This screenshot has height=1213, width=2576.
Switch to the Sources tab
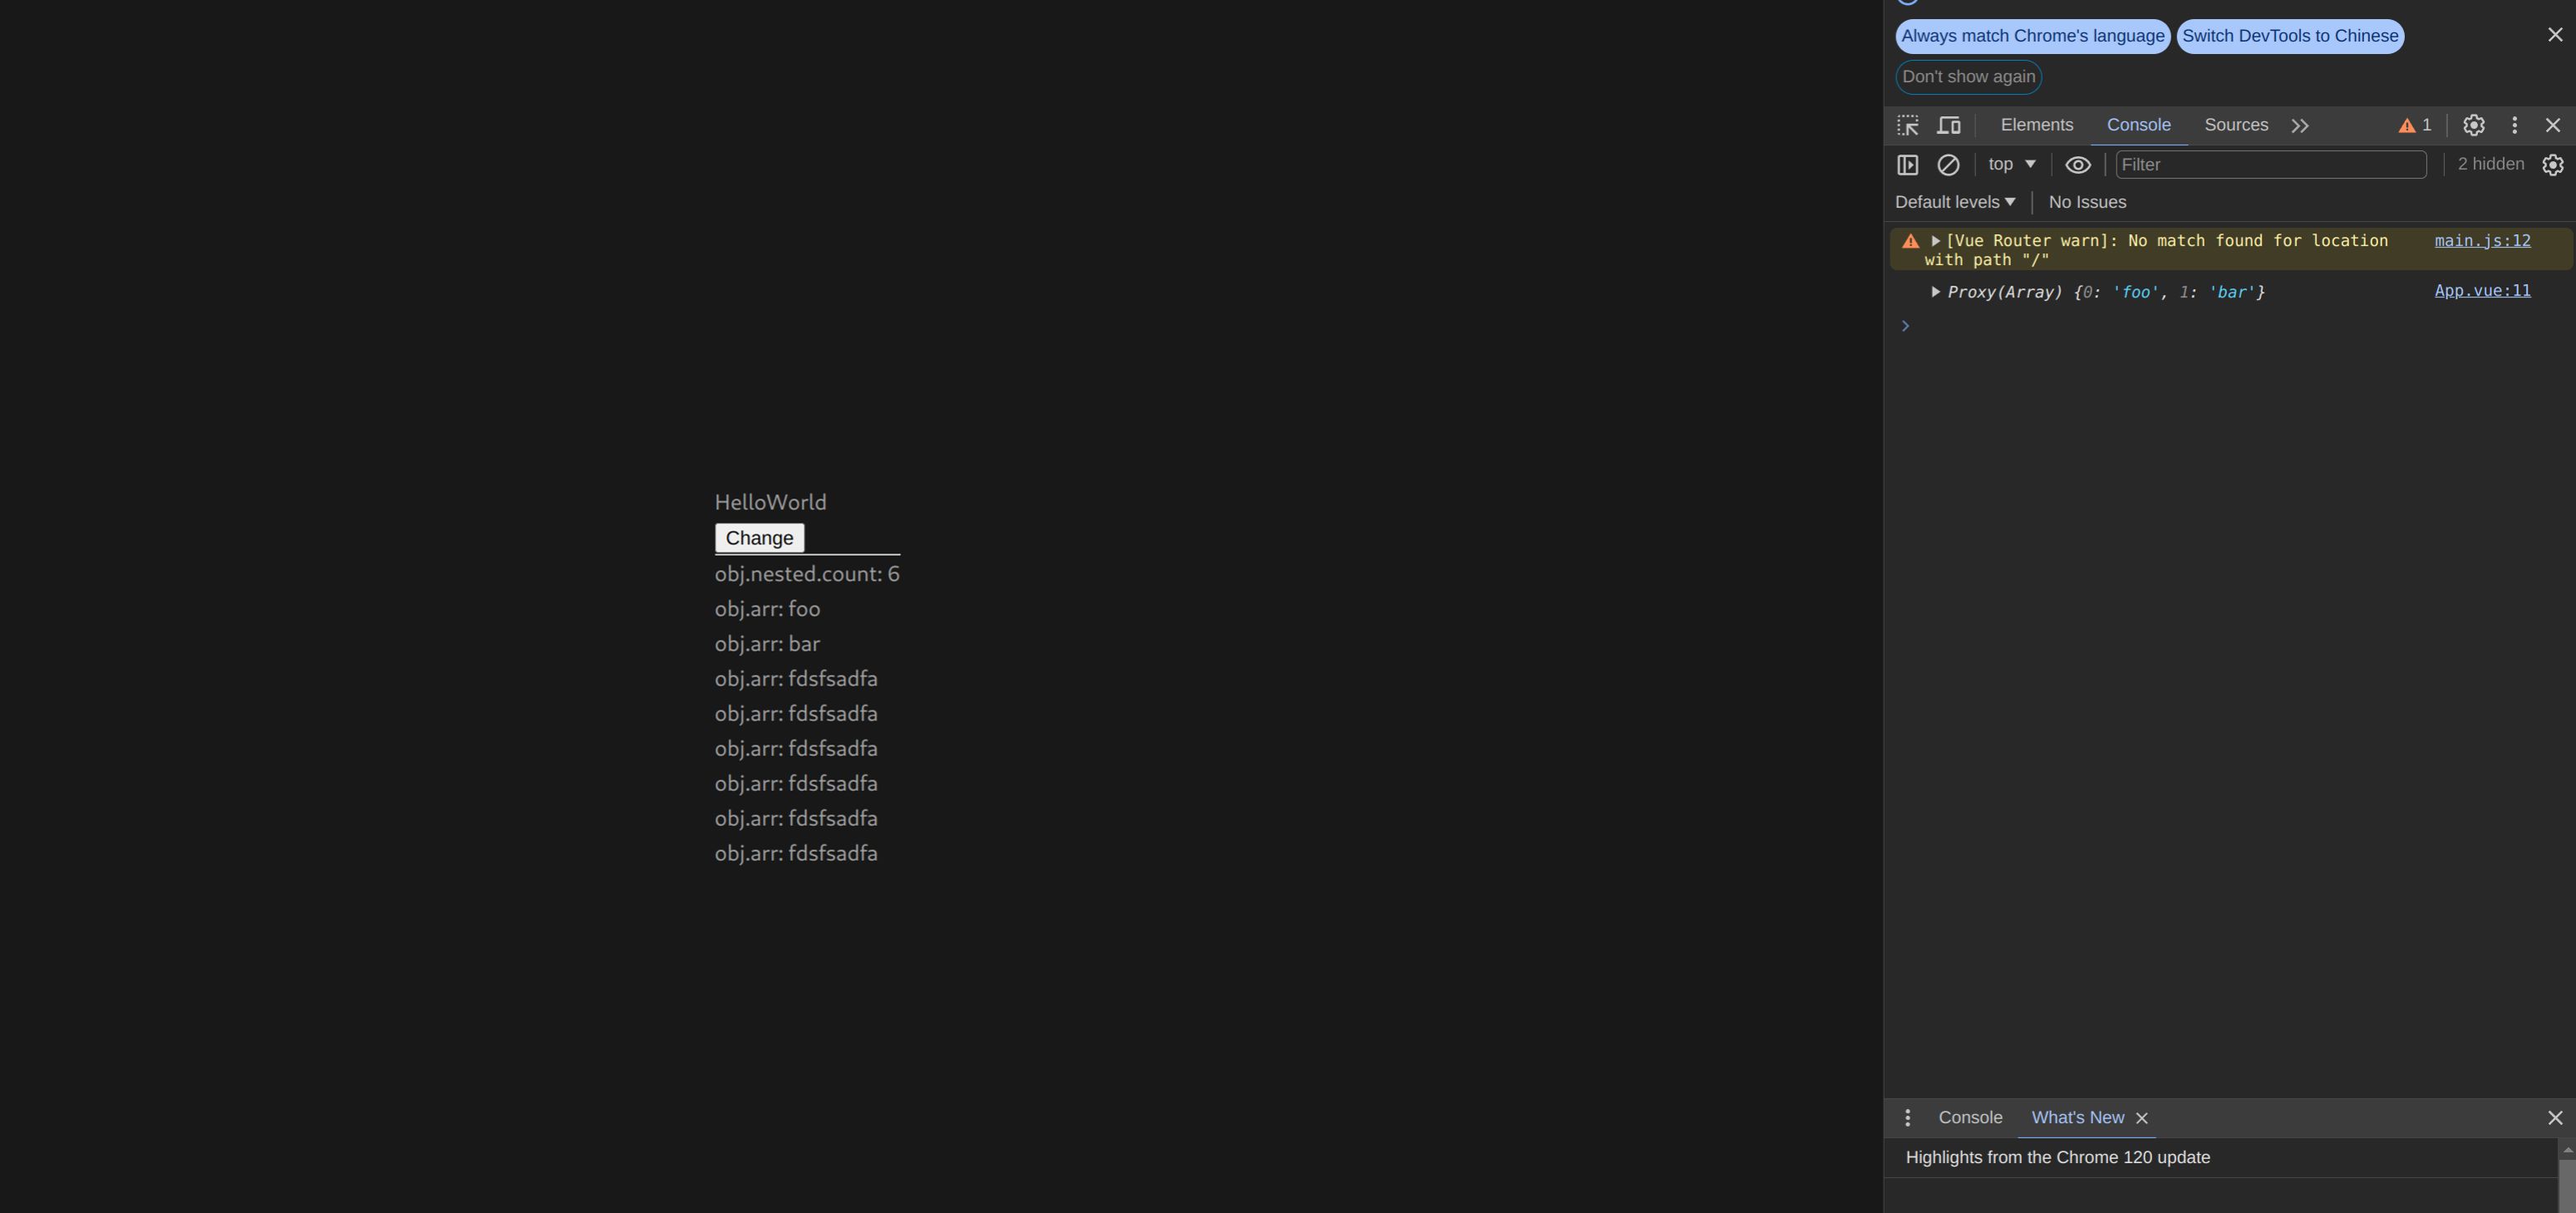click(x=2235, y=125)
